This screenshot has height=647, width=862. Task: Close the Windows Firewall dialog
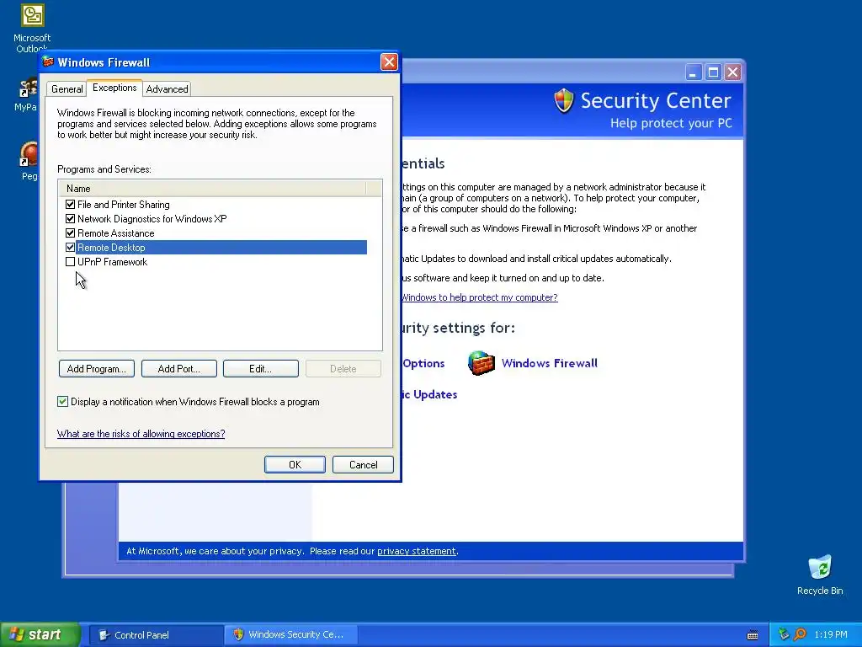pyautogui.click(x=389, y=62)
